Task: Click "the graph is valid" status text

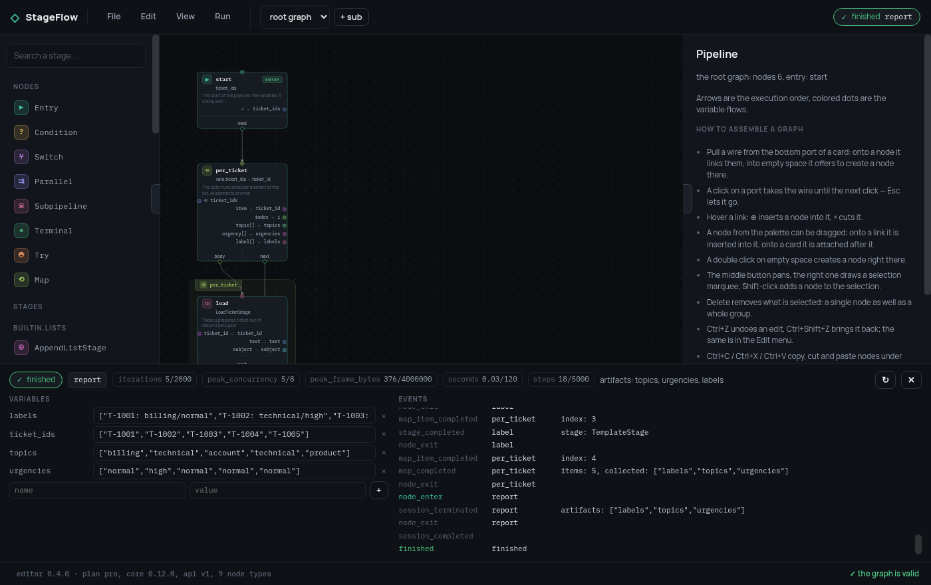Action: (x=884, y=574)
